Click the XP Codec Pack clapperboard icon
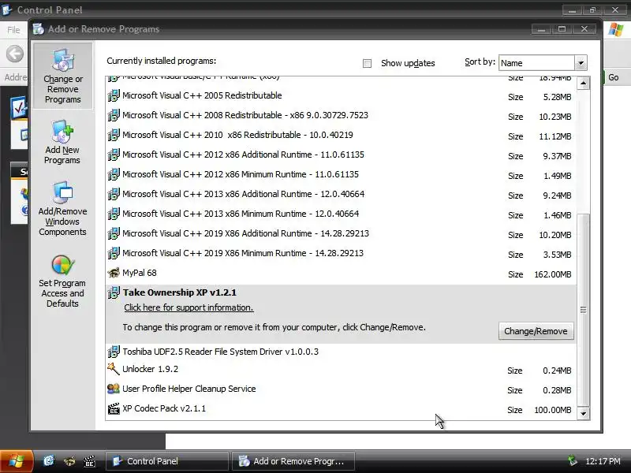 (x=114, y=408)
